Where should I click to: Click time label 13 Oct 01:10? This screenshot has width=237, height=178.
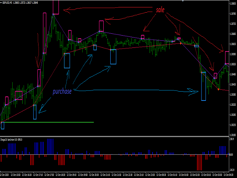pos(172,175)
